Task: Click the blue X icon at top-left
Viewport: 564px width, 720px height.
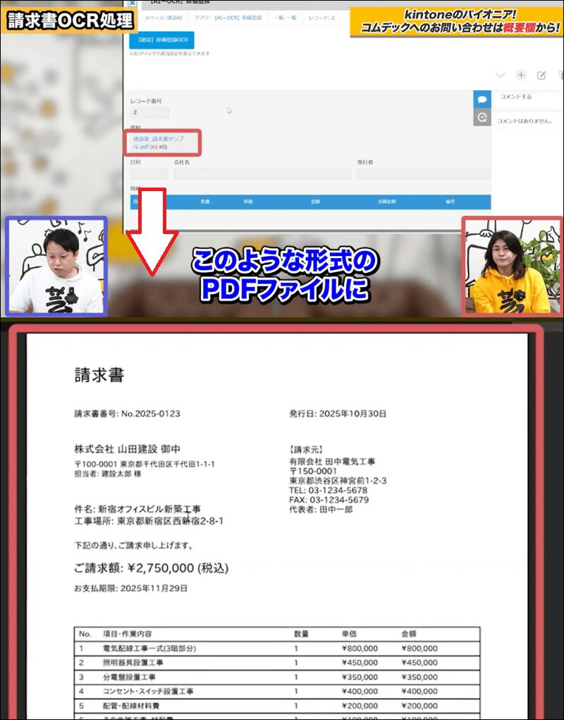Action: pos(131,3)
